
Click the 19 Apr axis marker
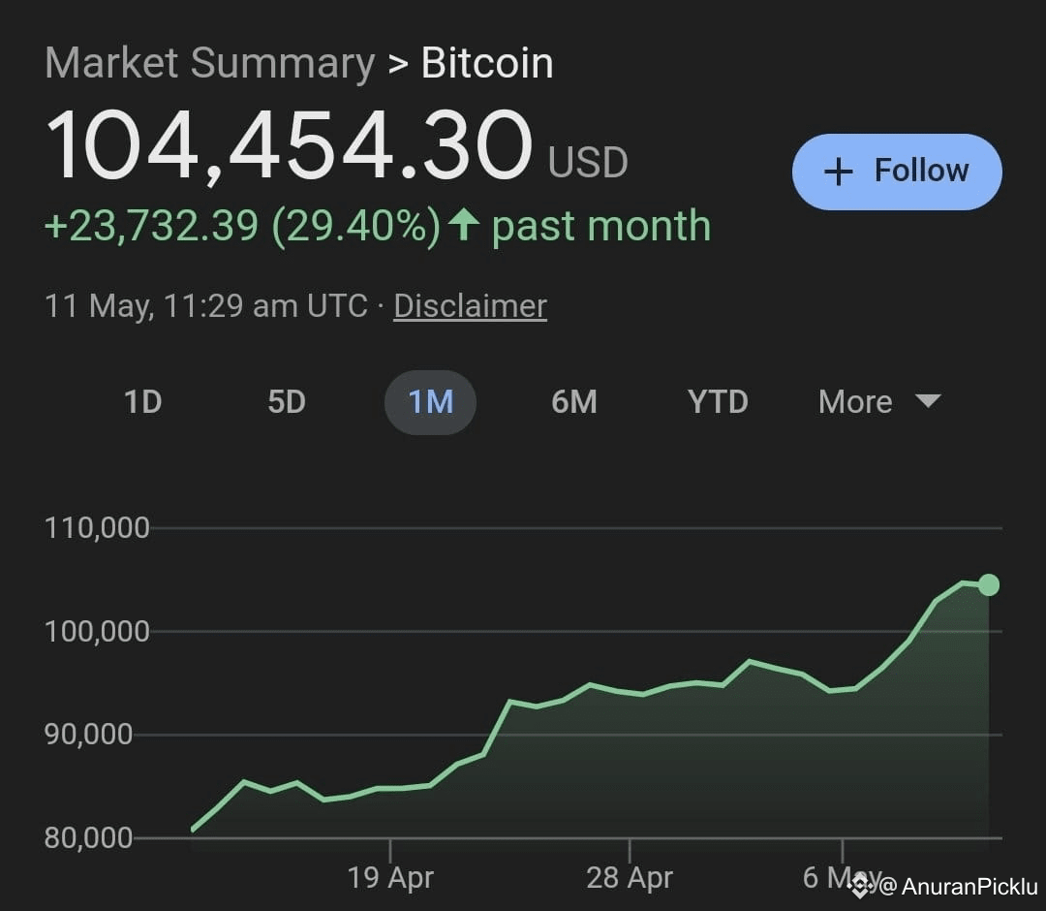point(390,877)
